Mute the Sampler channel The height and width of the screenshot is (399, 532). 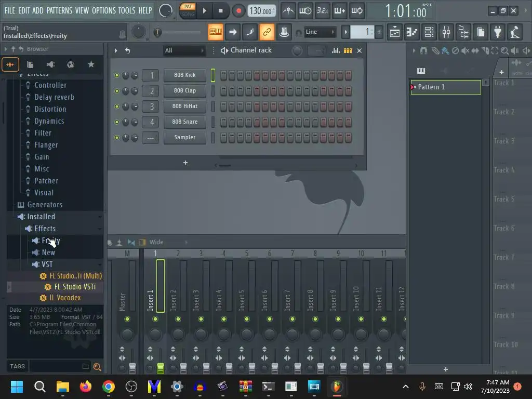pos(117,138)
